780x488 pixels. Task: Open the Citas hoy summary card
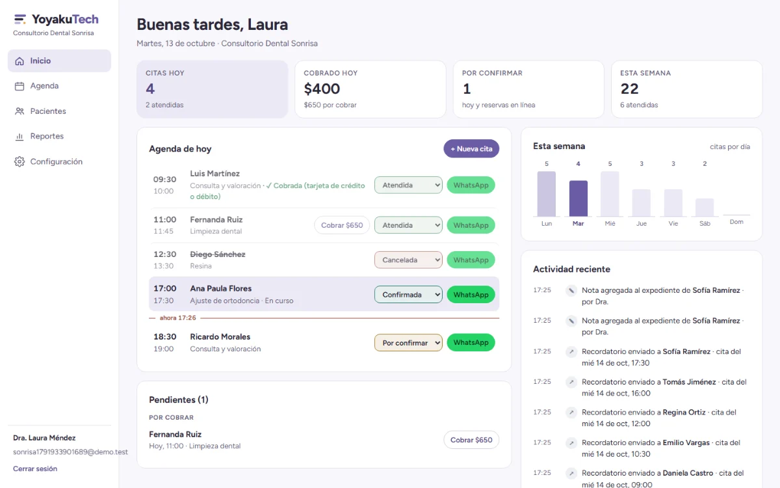[x=213, y=89]
